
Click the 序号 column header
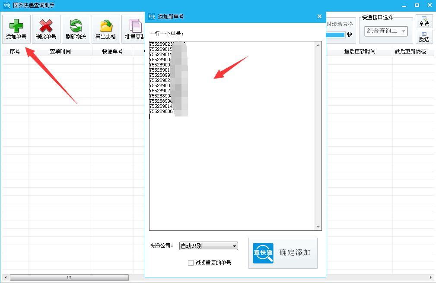(15, 51)
